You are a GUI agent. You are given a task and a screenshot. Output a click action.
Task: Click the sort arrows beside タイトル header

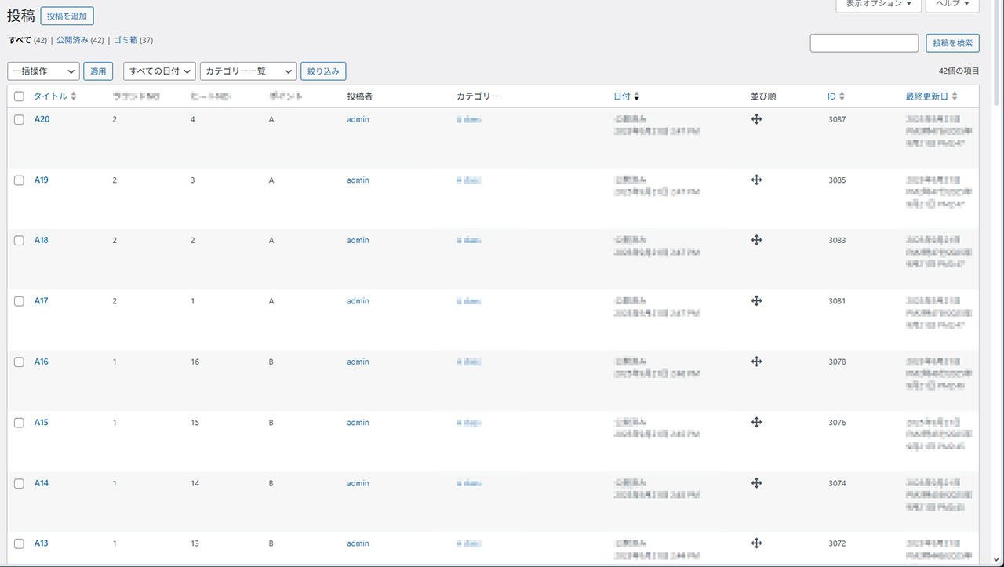(x=74, y=96)
